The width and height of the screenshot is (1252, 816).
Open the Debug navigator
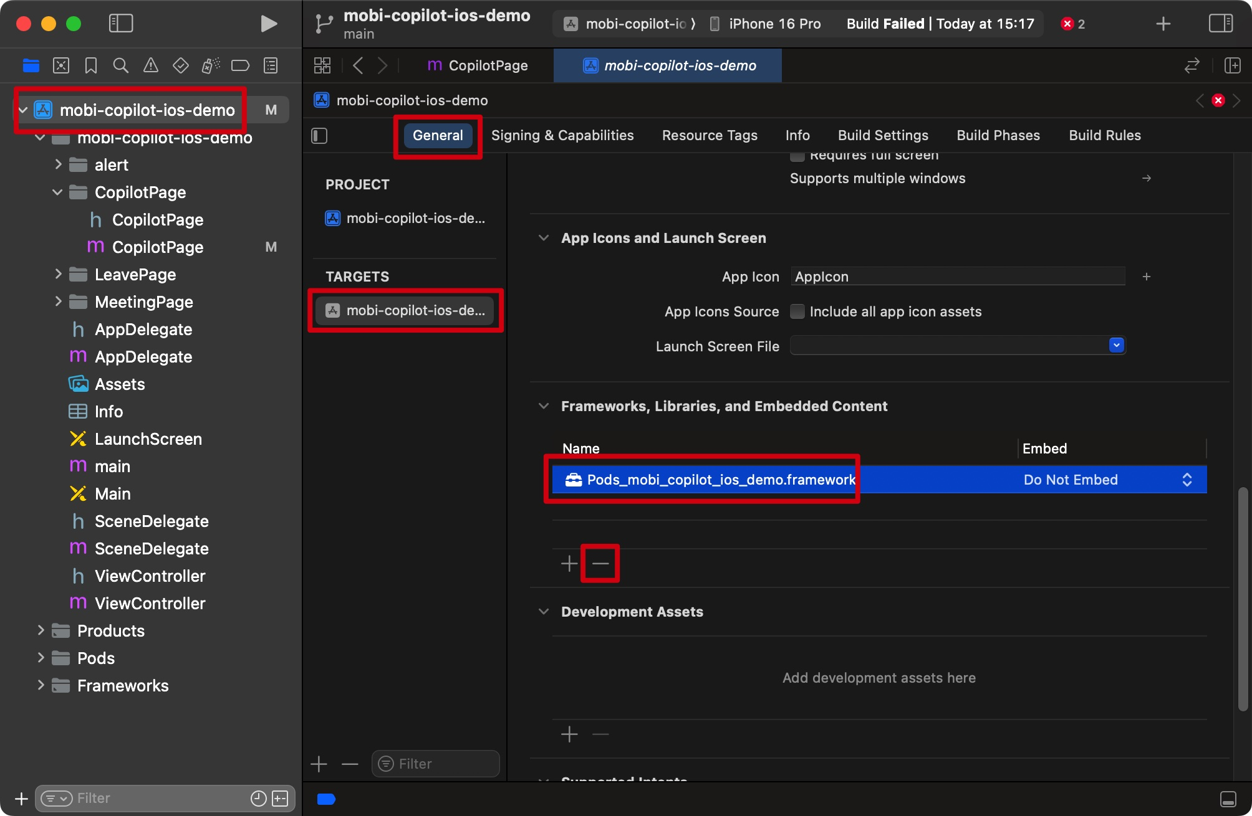click(211, 65)
